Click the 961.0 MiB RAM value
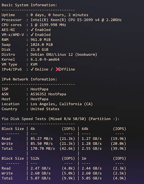The image size is (144, 184). pos(40,40)
